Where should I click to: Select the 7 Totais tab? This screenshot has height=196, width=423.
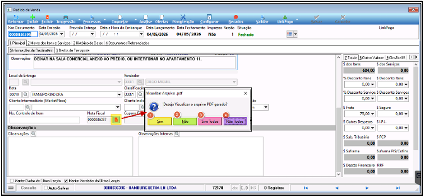(x=350, y=57)
